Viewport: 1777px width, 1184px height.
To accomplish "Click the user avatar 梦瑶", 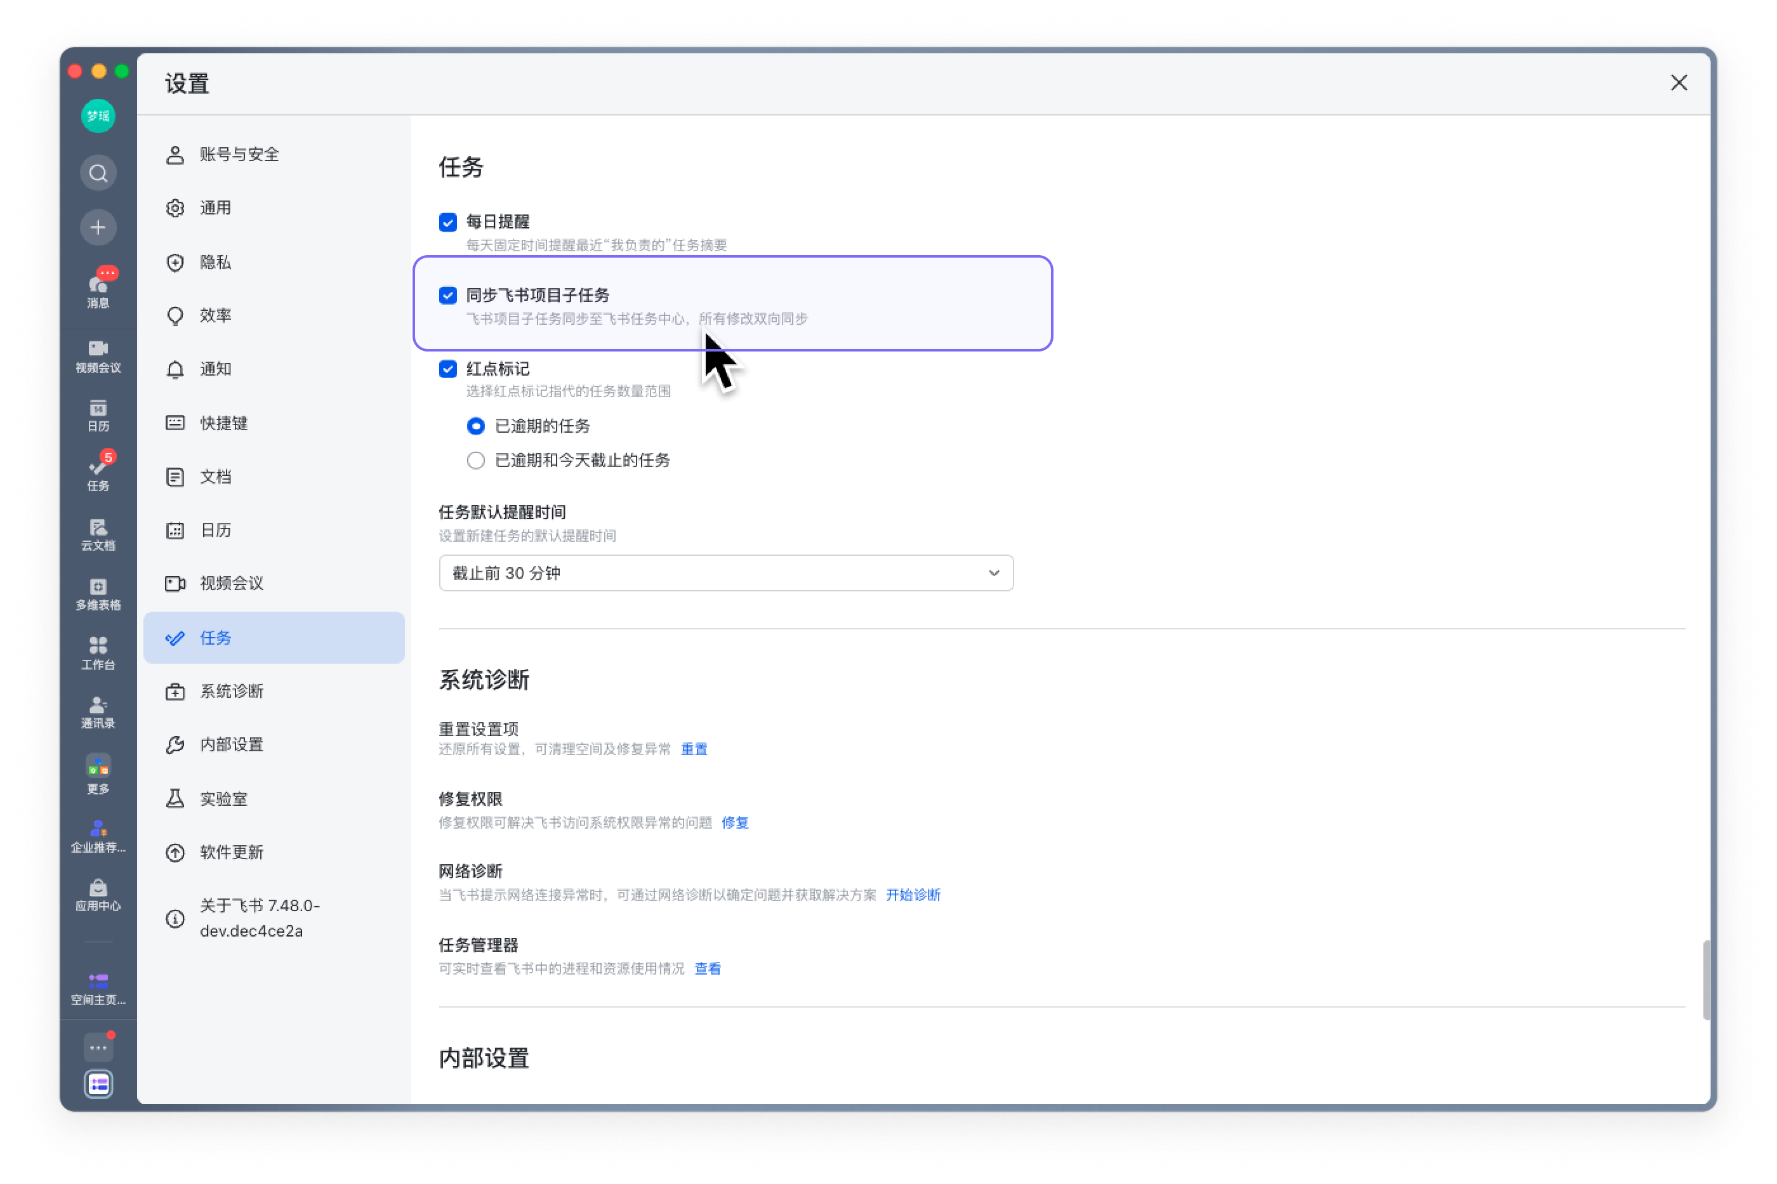I will coord(98,115).
